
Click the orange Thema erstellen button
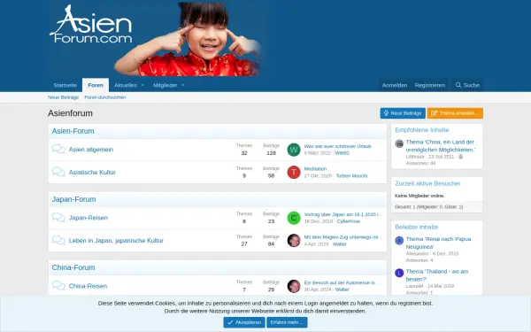[455, 113]
